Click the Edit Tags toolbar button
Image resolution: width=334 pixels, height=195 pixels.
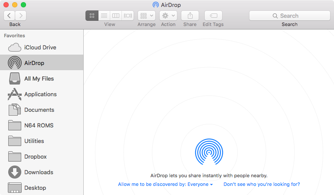tap(213, 16)
